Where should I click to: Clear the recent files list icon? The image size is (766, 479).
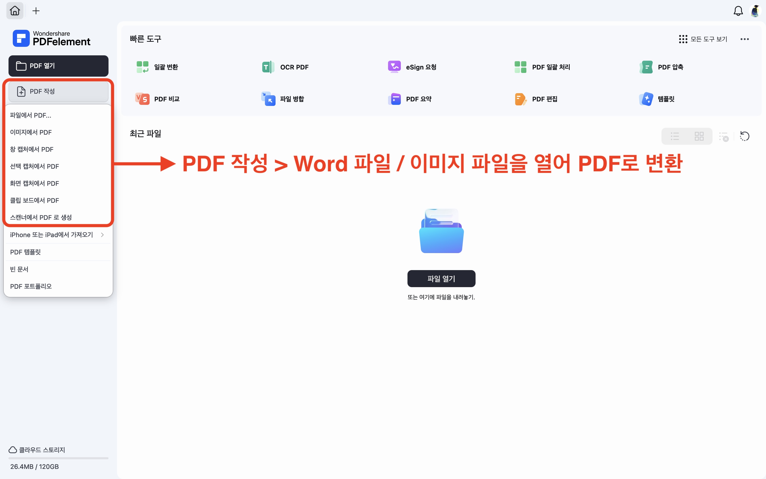tap(724, 137)
